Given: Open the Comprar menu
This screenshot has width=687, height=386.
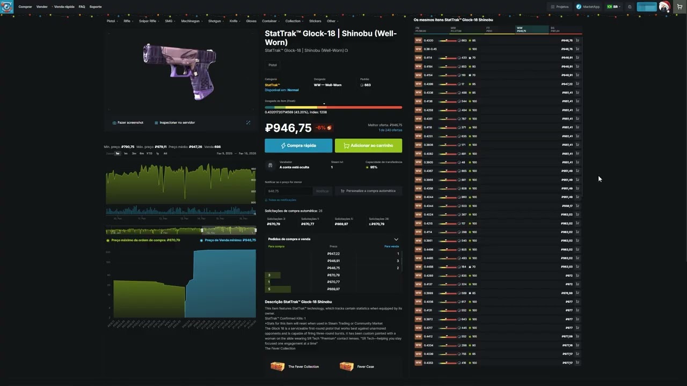Looking at the screenshot, I should coord(25,7).
